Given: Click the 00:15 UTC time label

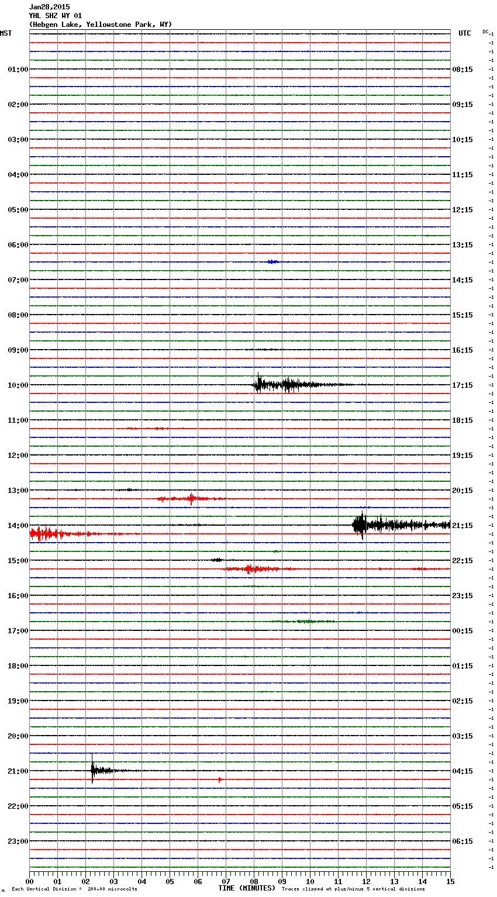Looking at the screenshot, I should point(463,631).
